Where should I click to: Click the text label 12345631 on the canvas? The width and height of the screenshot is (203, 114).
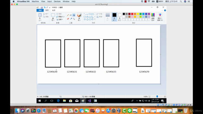click(x=72, y=72)
